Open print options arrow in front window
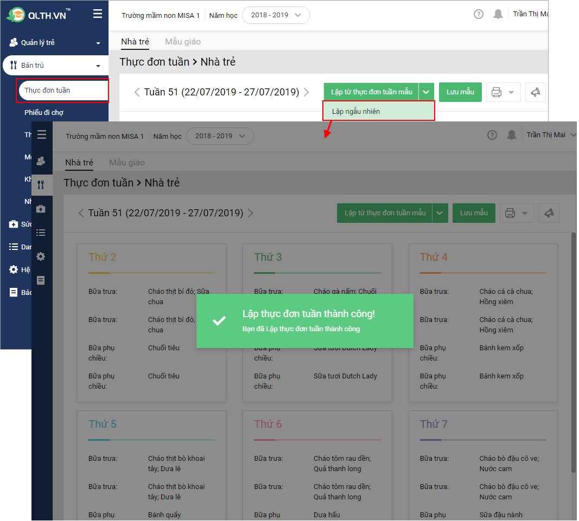 [525, 213]
